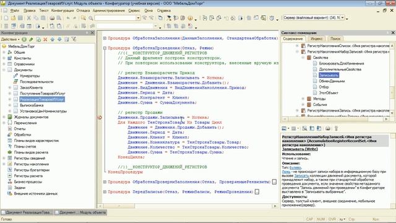Viewport: 396px width, 223px height.
Task: Click the red breakpoint marker in gutter
Action: [100, 117]
